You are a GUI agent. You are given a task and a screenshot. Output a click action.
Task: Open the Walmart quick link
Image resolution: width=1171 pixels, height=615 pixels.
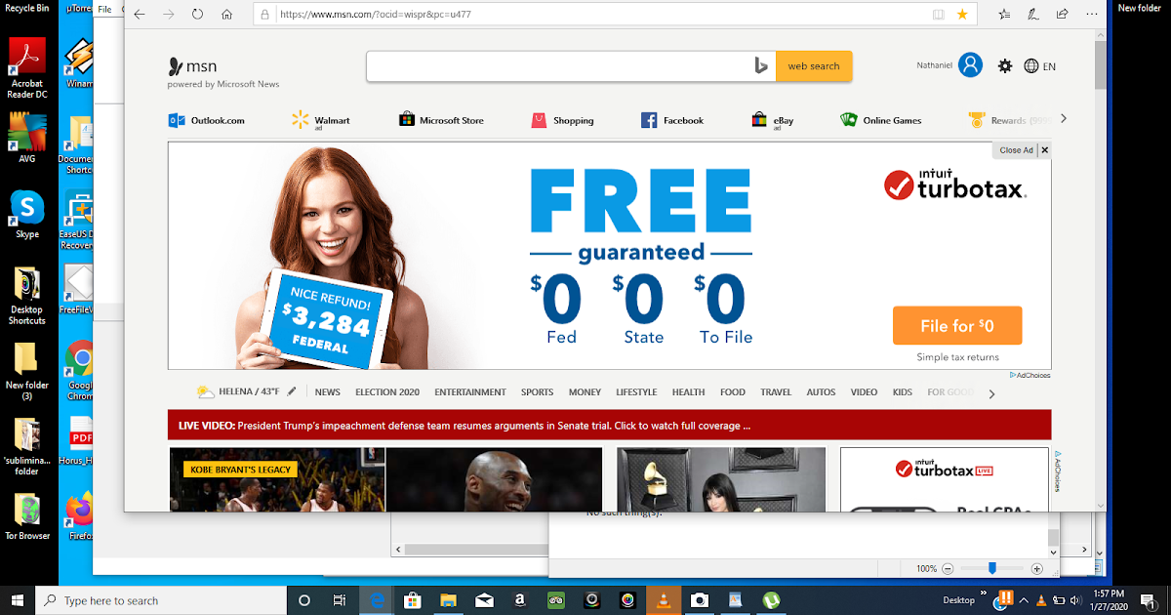click(320, 120)
